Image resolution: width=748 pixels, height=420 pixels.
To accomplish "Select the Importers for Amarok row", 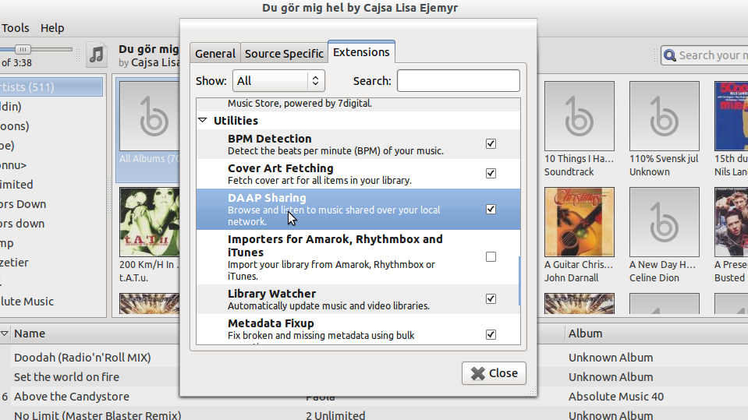I will click(x=358, y=257).
